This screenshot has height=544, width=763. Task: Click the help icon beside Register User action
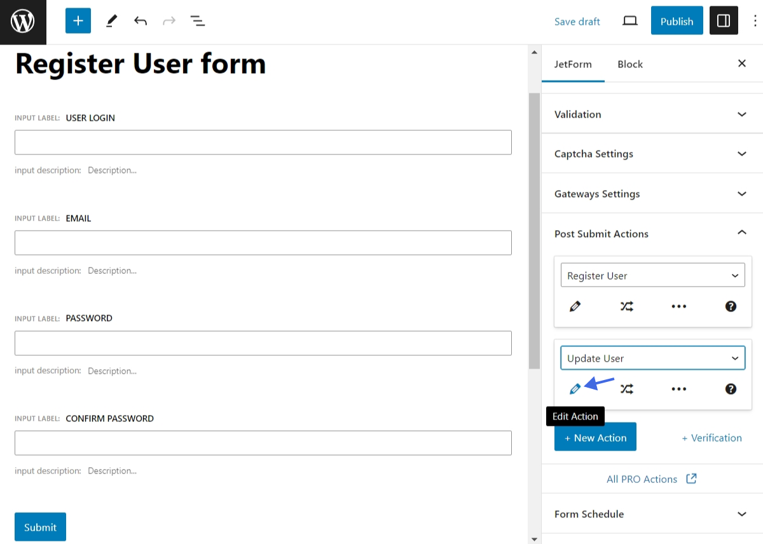click(x=731, y=306)
